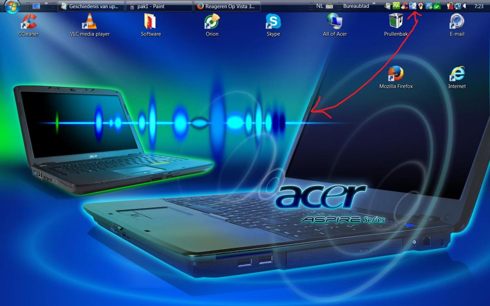The height and width of the screenshot is (306, 490).
Task: Select the Prullenbak recycle bin icon
Action: (396, 25)
